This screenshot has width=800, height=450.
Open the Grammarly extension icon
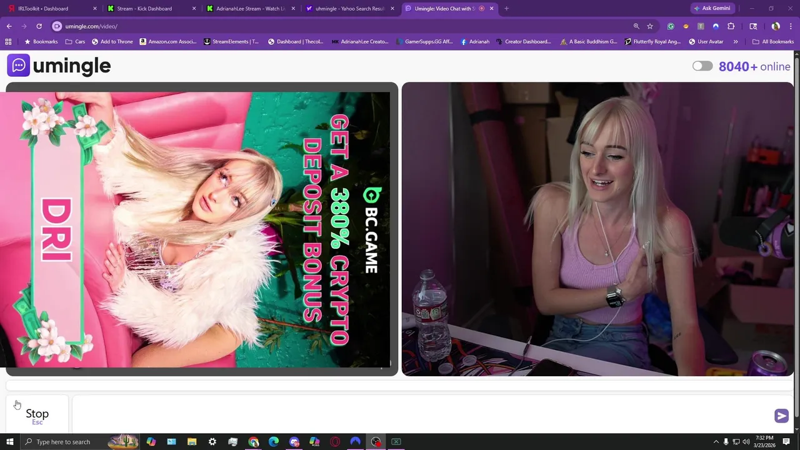[x=671, y=26]
